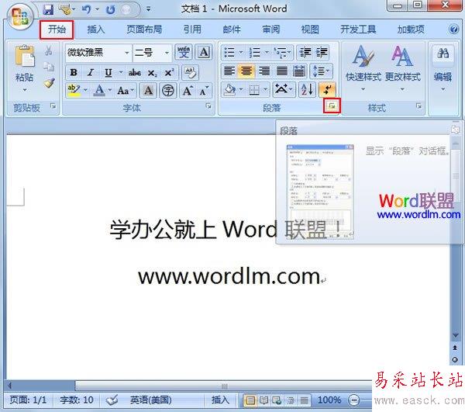Open the font name dropdown 微软雅黑
The image size is (465, 412).
pyautogui.click(x=127, y=53)
